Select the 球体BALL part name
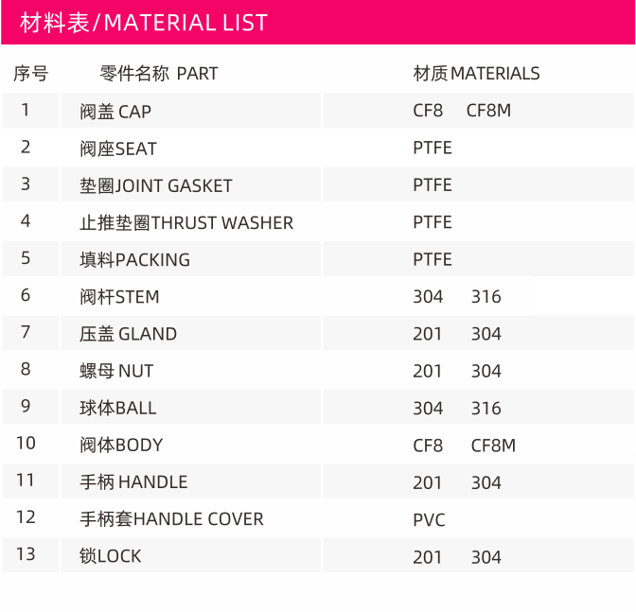Screen dimensions: 636x612 118,408
